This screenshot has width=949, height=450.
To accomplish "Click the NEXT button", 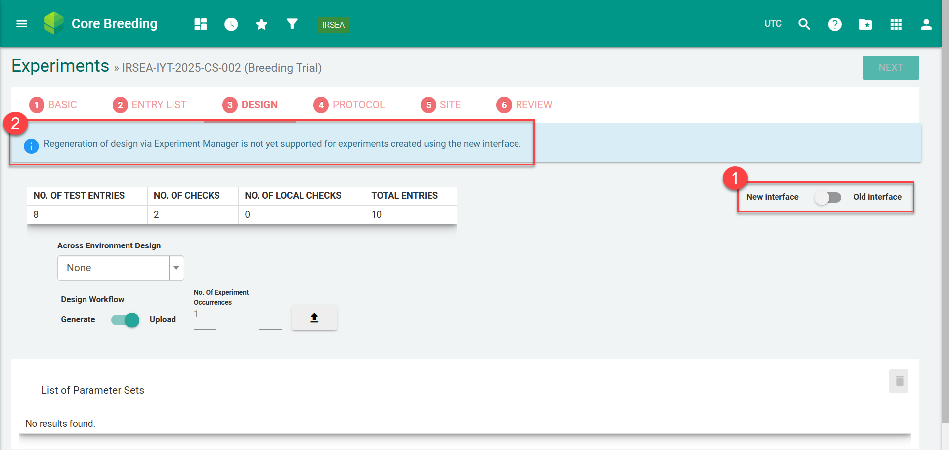I will coord(891,68).
